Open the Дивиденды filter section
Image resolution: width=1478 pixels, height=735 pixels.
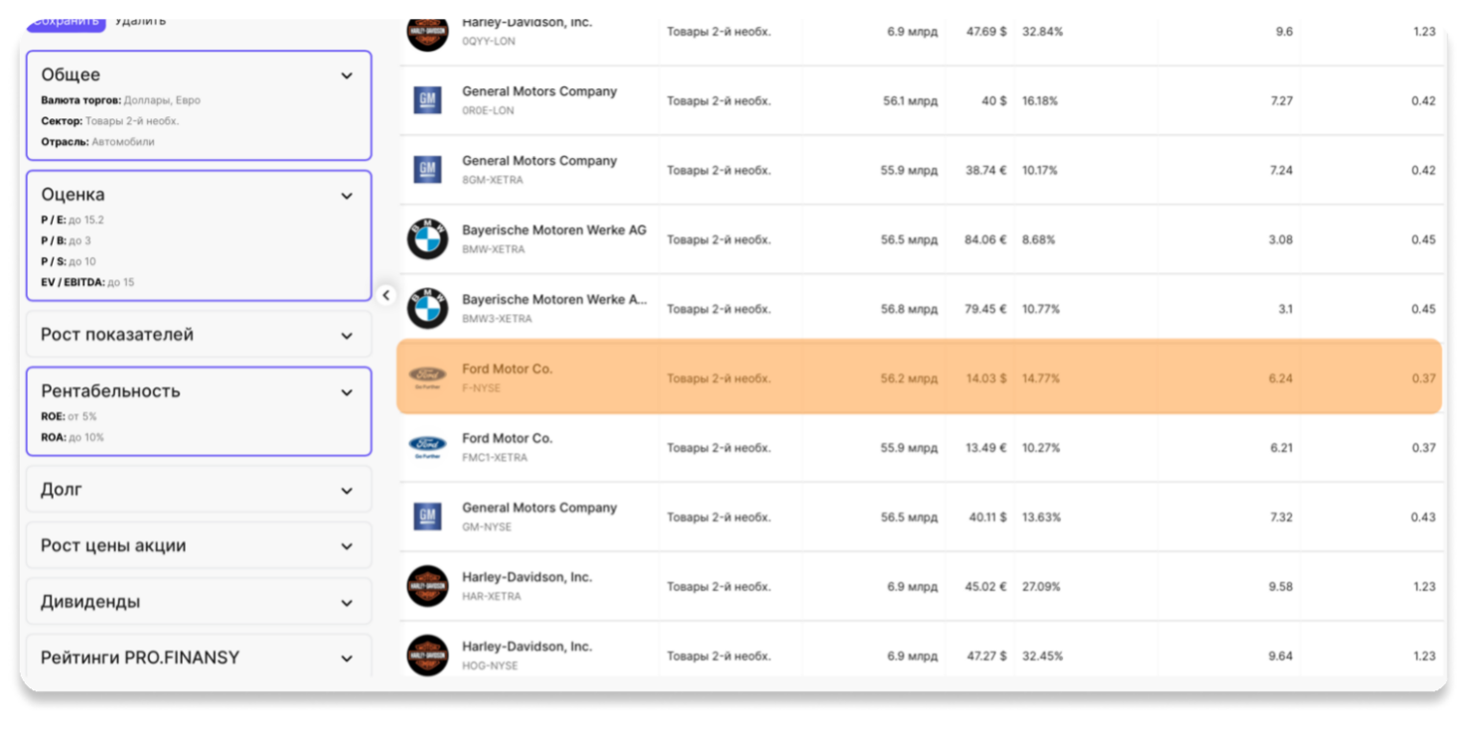(347, 603)
